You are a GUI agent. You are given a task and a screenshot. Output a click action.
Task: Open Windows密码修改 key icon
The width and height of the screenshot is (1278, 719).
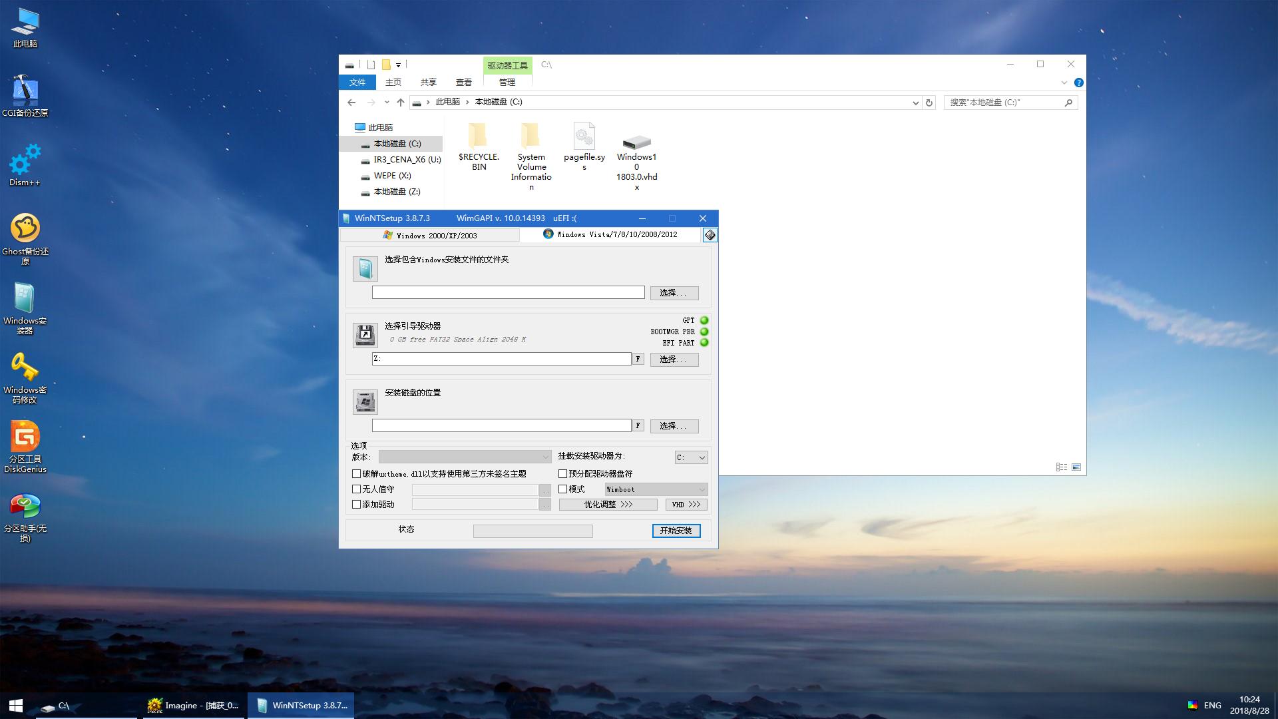click(25, 377)
